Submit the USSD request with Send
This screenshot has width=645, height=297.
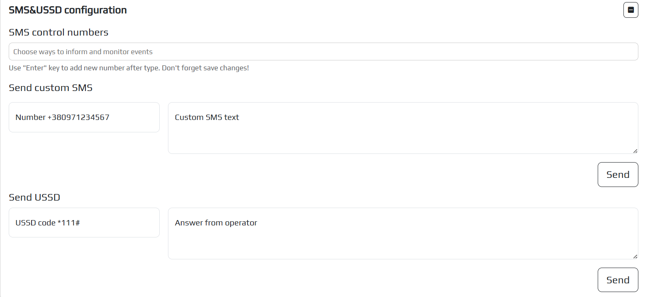click(x=618, y=280)
